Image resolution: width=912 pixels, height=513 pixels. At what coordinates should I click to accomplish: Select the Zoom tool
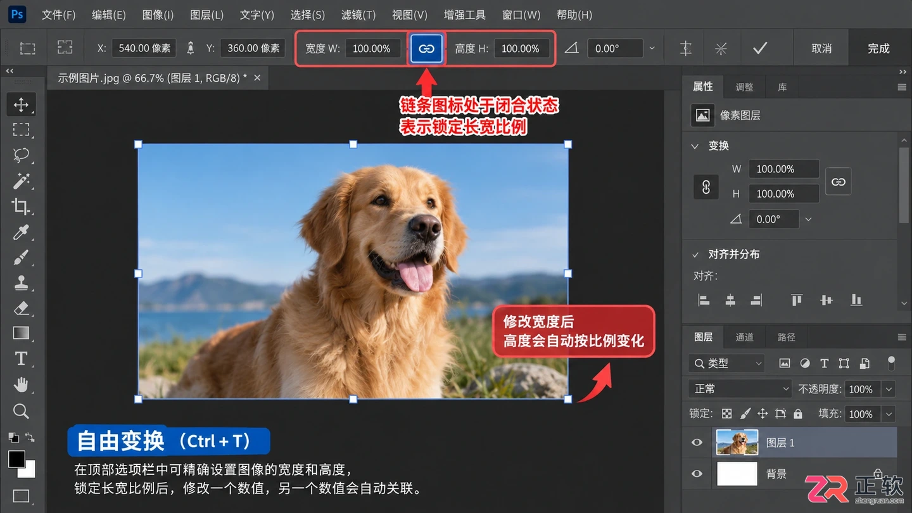[21, 411]
